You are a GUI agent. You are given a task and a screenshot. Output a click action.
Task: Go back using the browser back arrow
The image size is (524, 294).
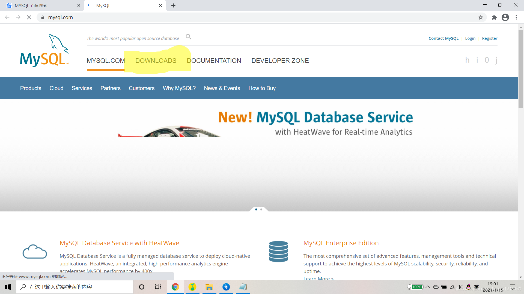7,17
